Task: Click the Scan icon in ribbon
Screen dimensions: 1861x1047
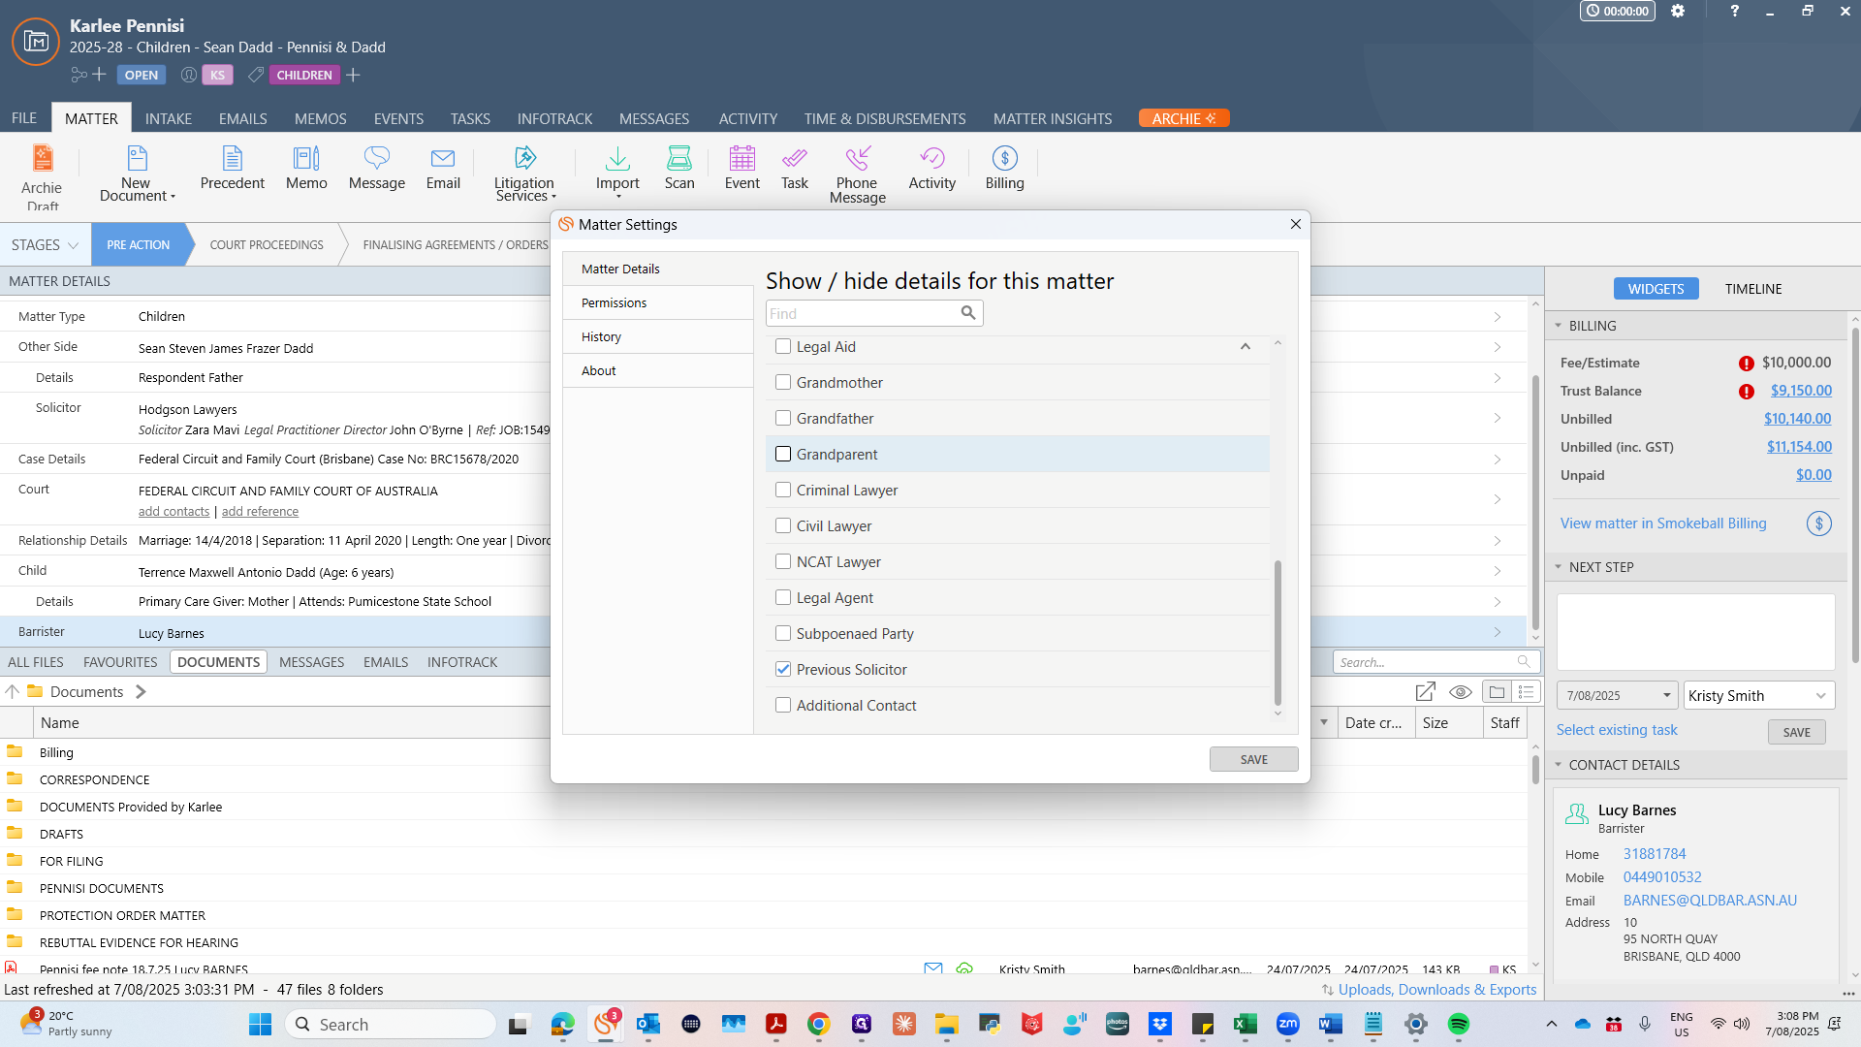Action: click(679, 169)
